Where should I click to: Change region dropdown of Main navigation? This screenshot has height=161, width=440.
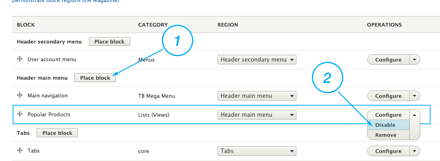257,96
